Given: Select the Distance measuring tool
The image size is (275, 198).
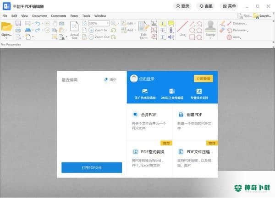Looking at the screenshot, I should coord(236,23).
